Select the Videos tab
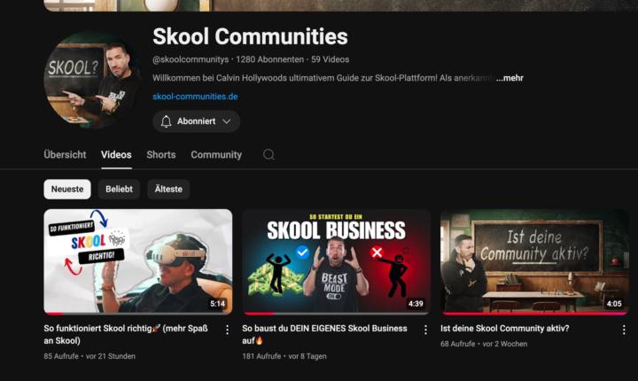Viewport: 638px width, 381px height. (116, 155)
